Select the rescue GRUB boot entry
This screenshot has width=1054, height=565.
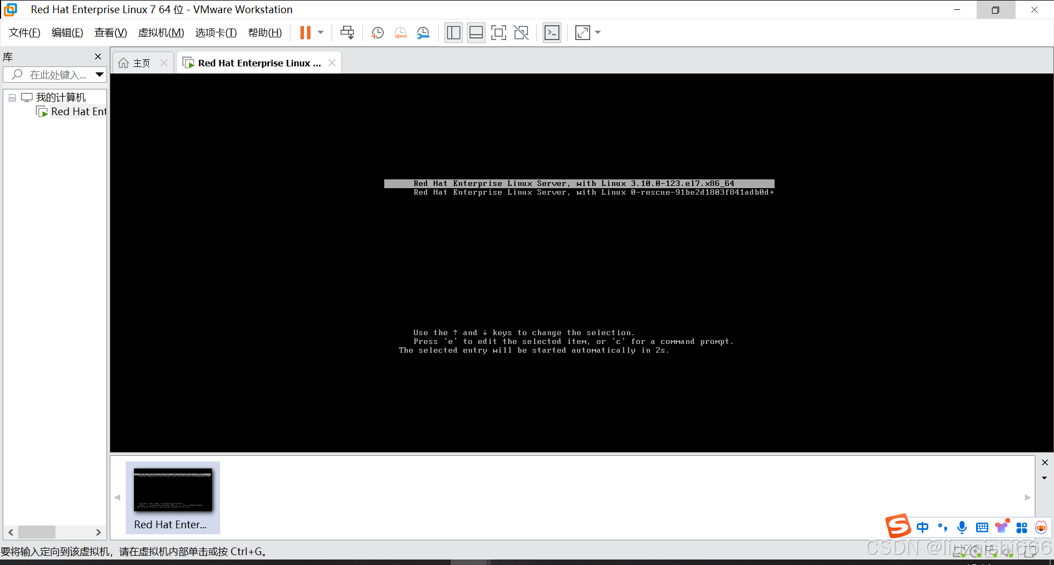[x=593, y=193]
